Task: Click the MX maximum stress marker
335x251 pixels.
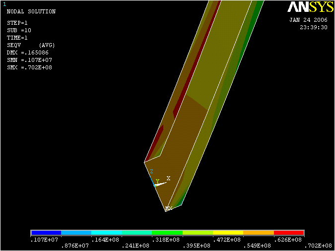Action: (x=169, y=208)
